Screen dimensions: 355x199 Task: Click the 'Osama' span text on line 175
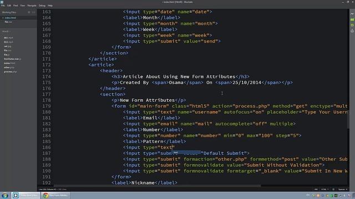176,82
